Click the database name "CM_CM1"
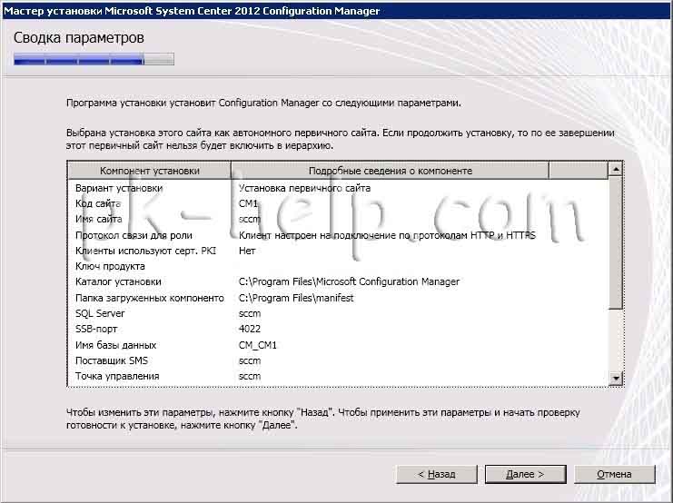The width and height of the screenshot is (673, 503). 258,345
